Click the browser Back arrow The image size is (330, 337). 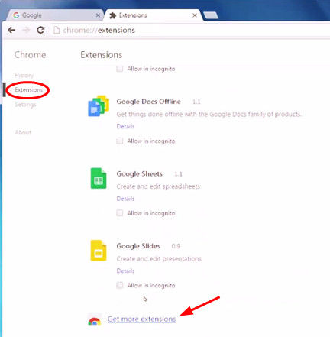(11, 31)
